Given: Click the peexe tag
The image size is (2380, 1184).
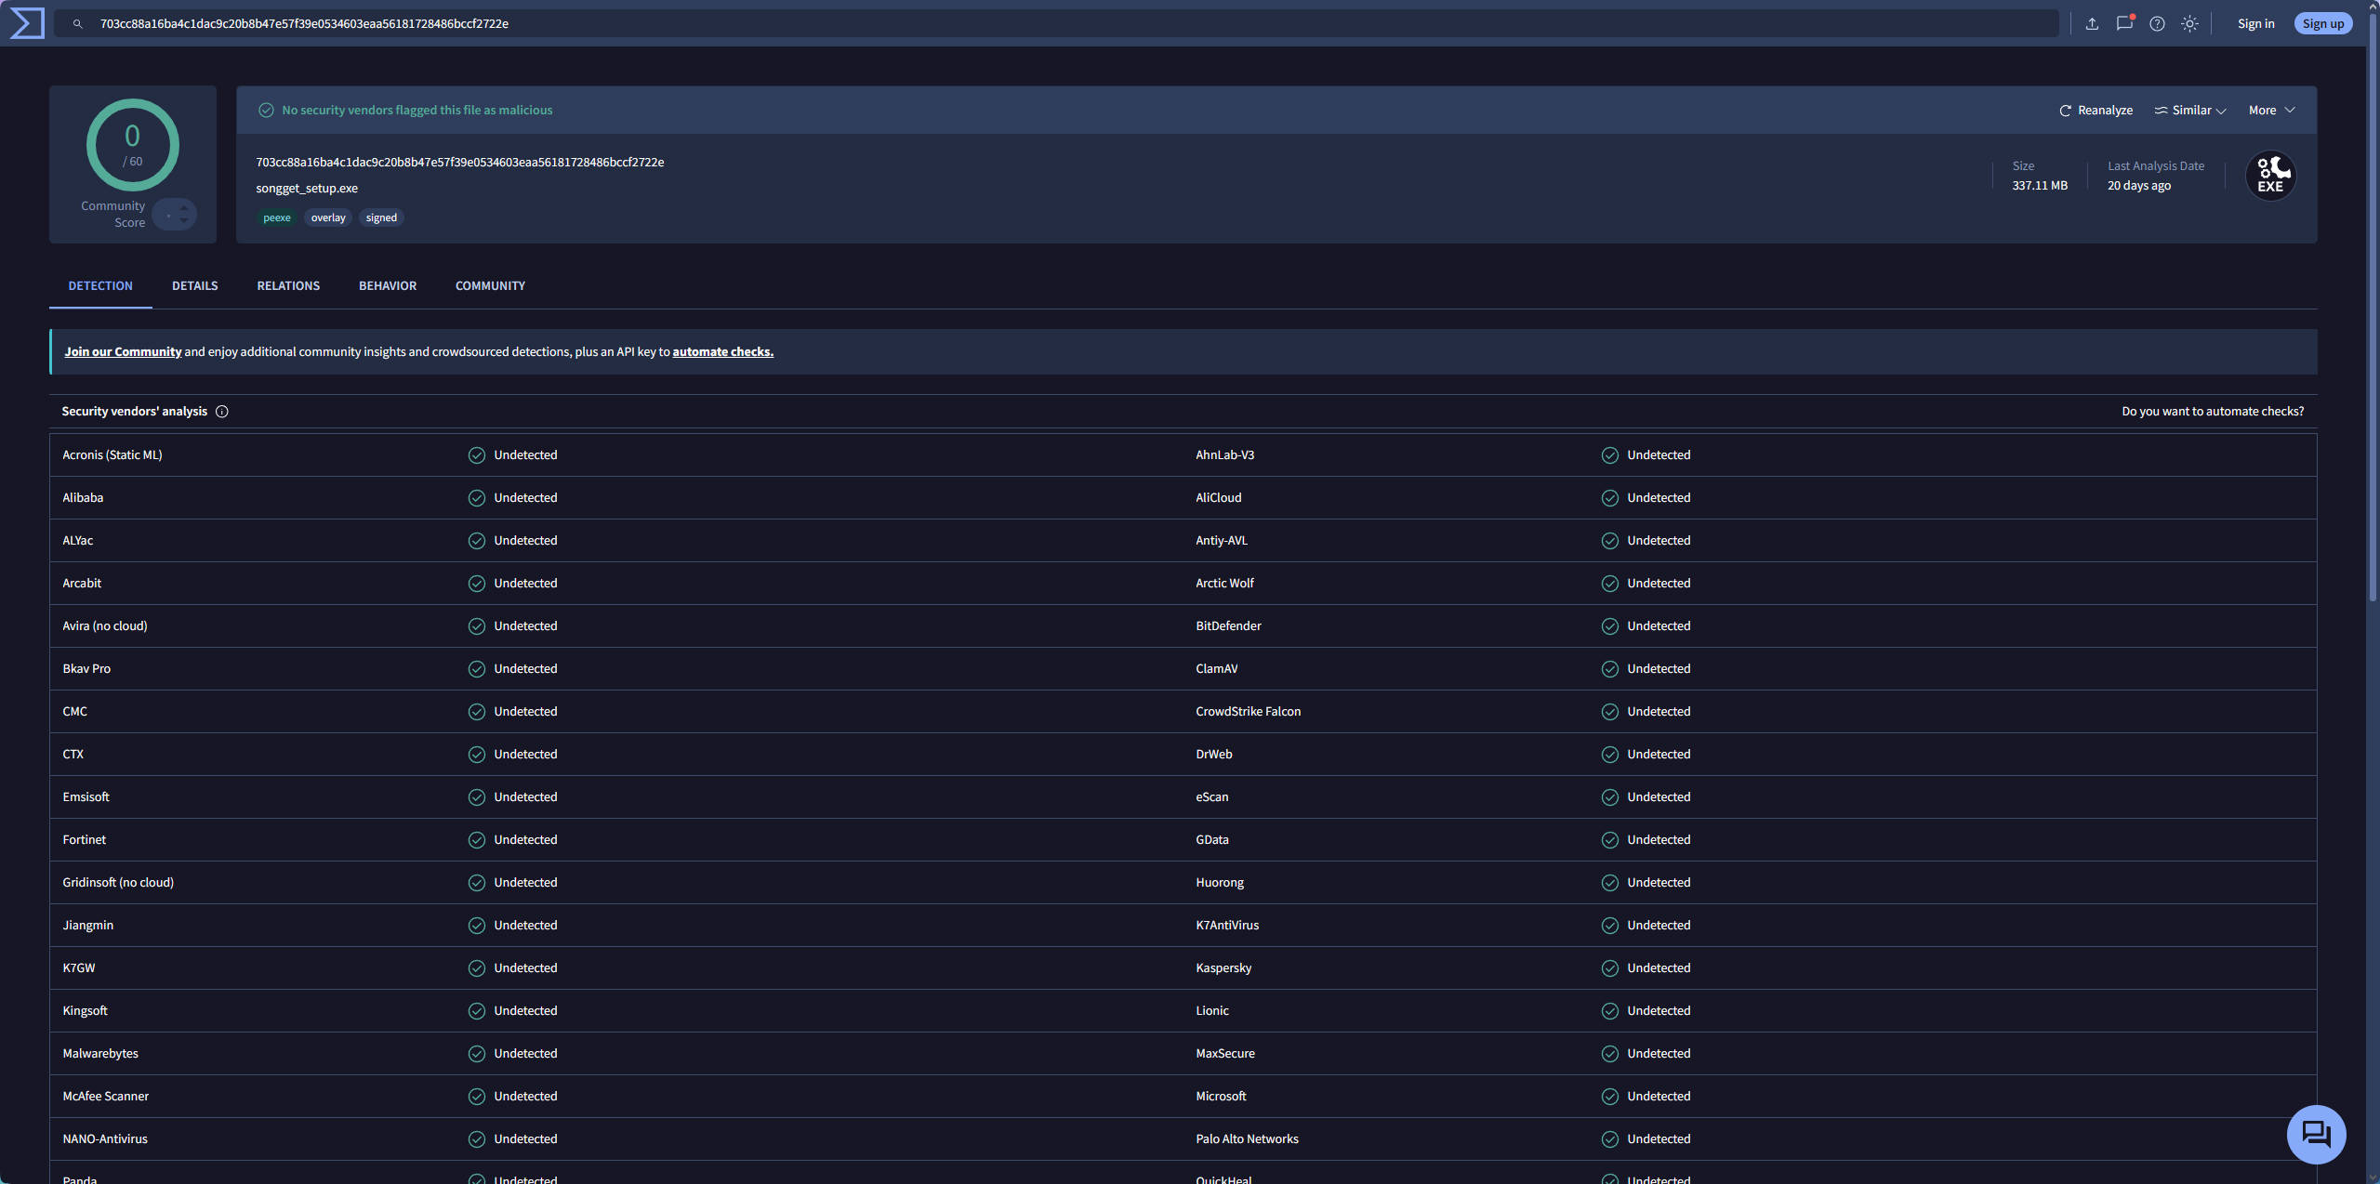Looking at the screenshot, I should tap(277, 218).
